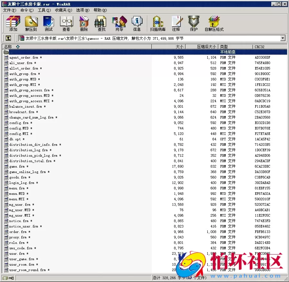Open the 工具 (Tools) menu

click(44, 10)
